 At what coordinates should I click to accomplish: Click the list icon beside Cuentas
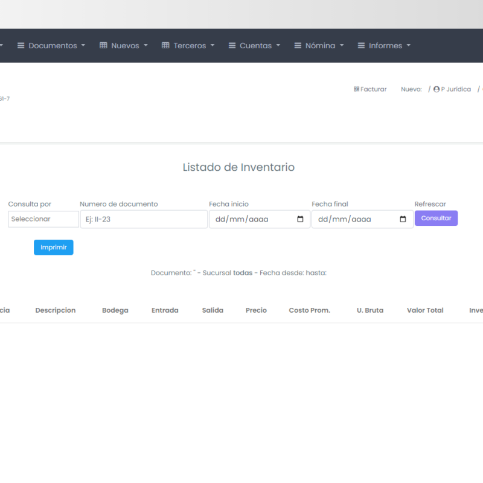[x=232, y=46]
